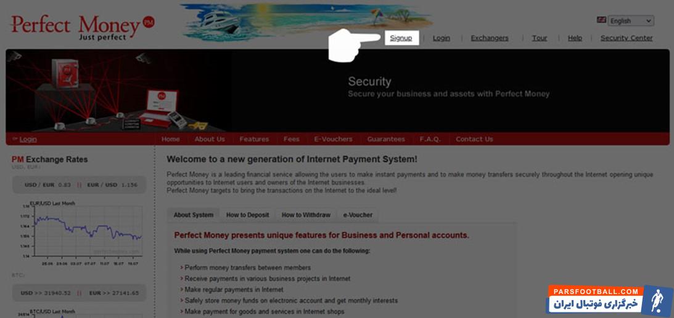The width and height of the screenshot is (674, 318).
Task: Click the EUR/USD Last Month chart
Action: click(x=81, y=234)
